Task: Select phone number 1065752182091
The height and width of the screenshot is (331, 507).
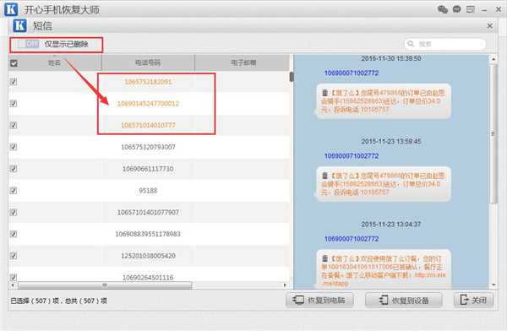Action: [148, 82]
